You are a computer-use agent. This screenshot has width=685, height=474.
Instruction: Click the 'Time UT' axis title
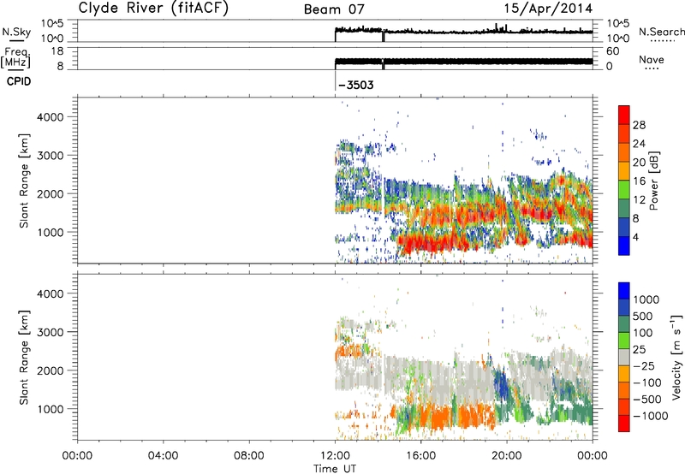point(335,469)
